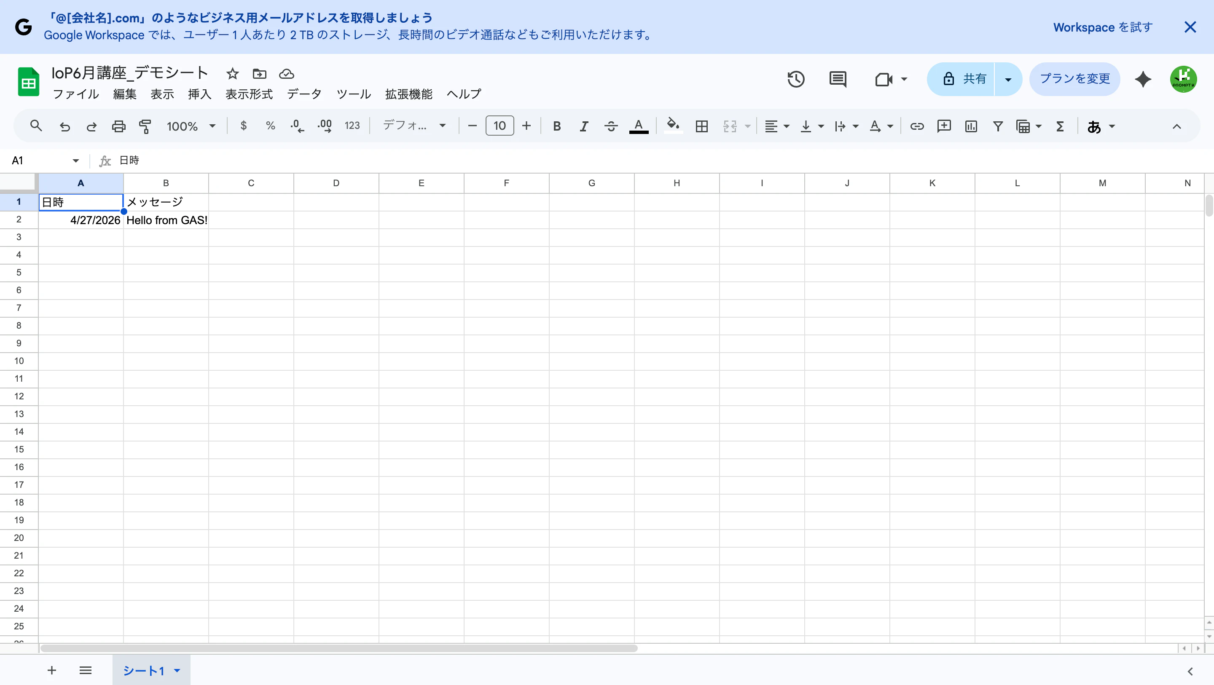Click the Gemini sparkle icon
1214x685 pixels.
click(1143, 79)
